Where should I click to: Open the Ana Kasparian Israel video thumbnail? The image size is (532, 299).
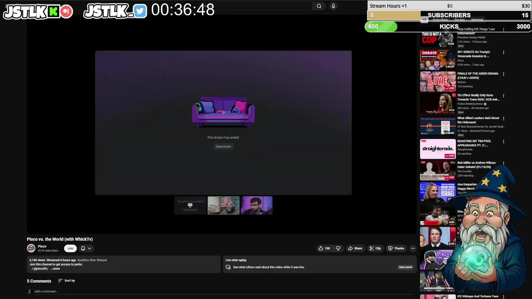pos(438,192)
